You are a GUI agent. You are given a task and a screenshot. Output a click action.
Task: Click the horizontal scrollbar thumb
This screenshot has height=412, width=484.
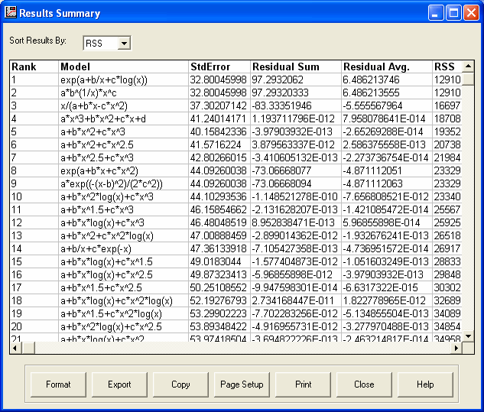(28, 348)
